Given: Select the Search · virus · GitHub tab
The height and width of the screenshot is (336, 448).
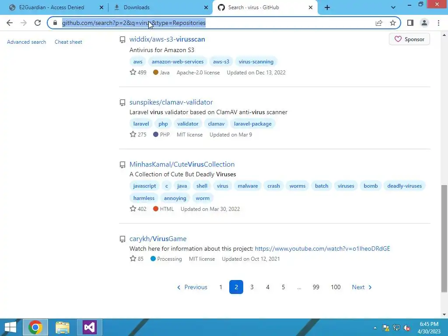Looking at the screenshot, I should click(253, 7).
